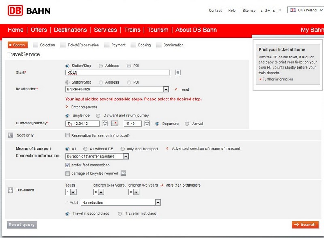Open the Destination Bruxelles-Midi dropdown

tap(117, 89)
